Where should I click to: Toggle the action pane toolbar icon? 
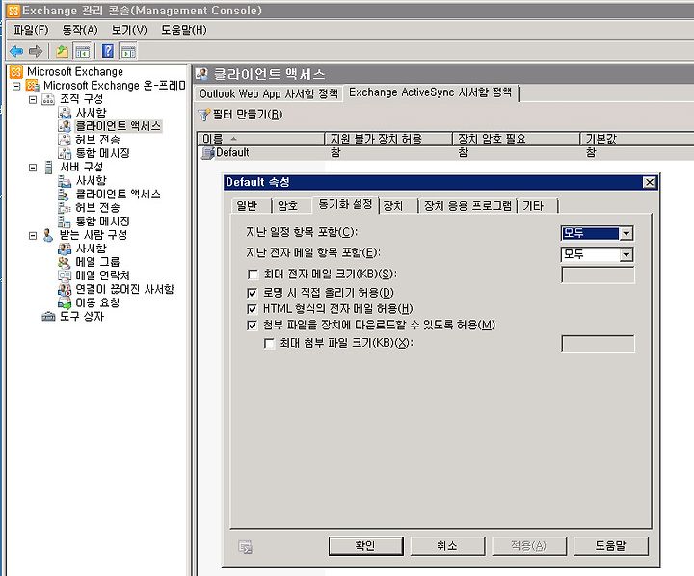[128, 51]
